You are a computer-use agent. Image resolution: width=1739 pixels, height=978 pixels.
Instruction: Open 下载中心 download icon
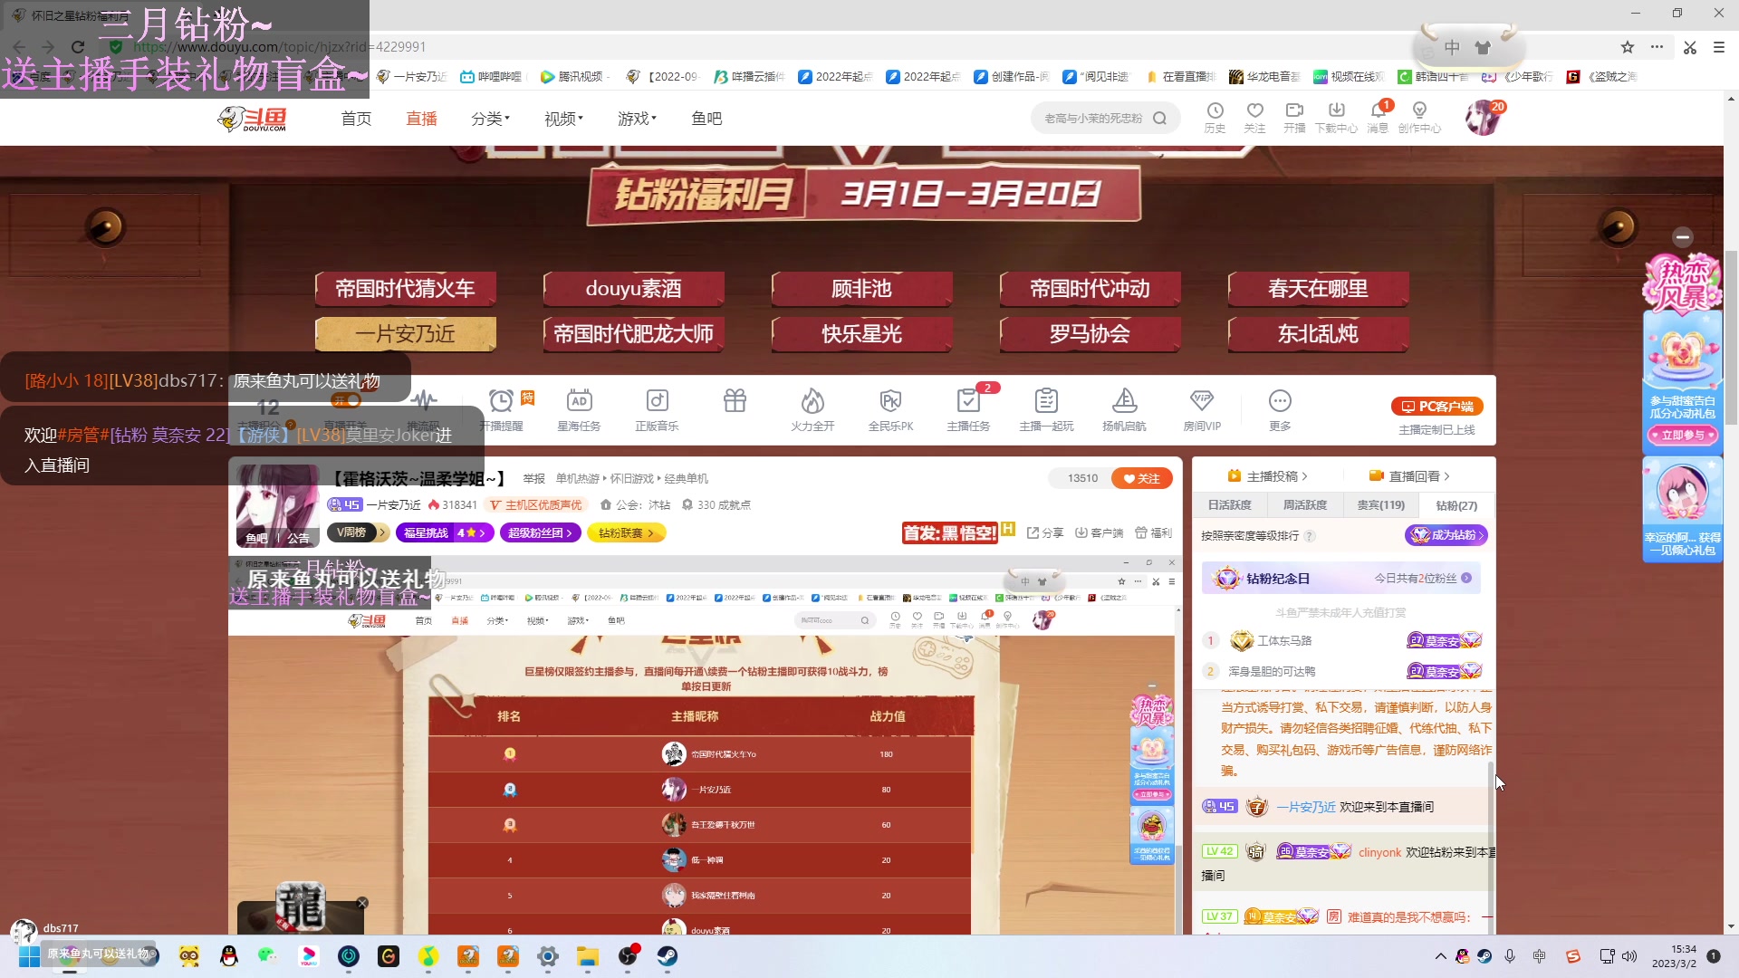[x=1336, y=117]
